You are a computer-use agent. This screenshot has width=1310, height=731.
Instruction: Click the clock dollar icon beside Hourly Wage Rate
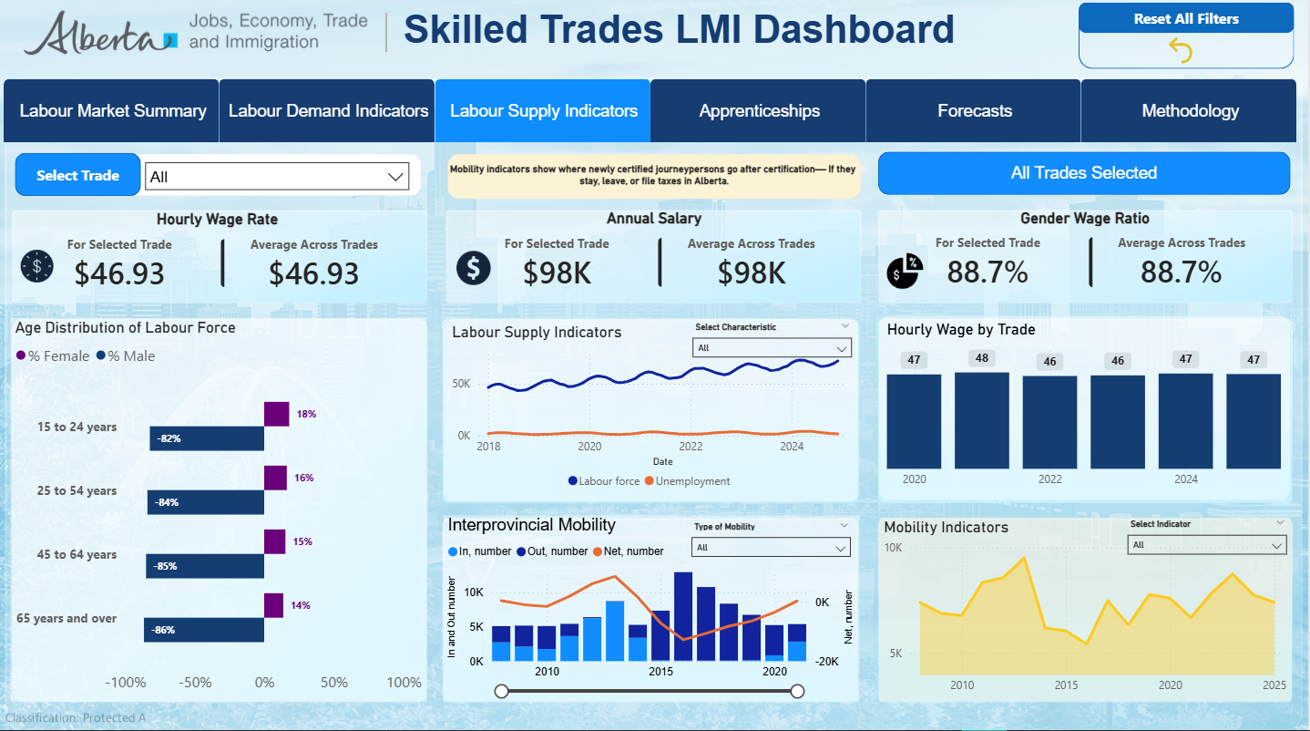tap(36, 266)
